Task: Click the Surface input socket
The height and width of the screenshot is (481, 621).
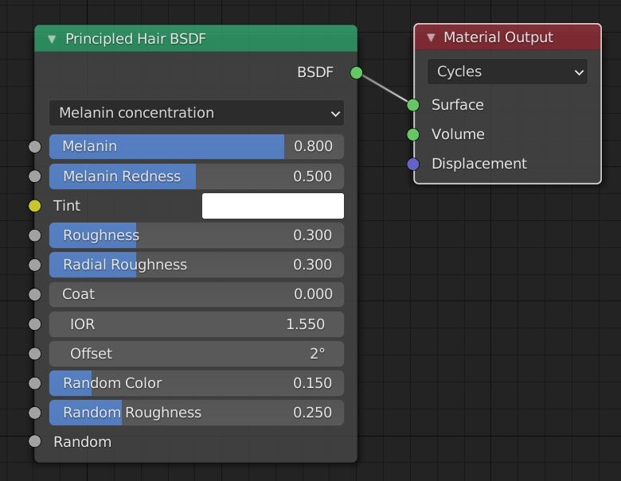Action: [413, 105]
